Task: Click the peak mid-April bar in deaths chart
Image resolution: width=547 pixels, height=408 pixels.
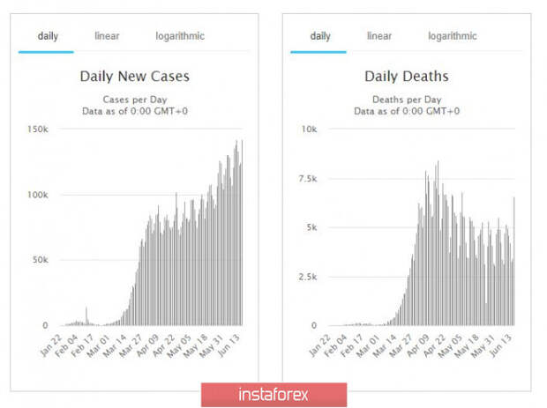Action: tap(438, 243)
